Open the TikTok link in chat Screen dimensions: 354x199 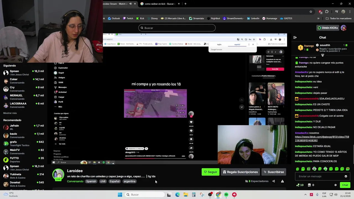[322, 138]
